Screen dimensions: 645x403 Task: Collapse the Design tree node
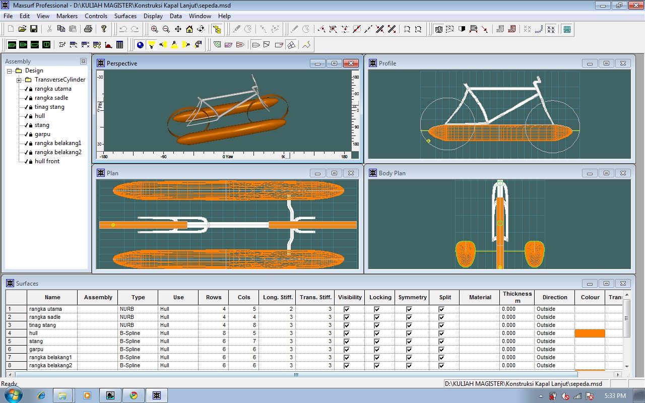10,71
